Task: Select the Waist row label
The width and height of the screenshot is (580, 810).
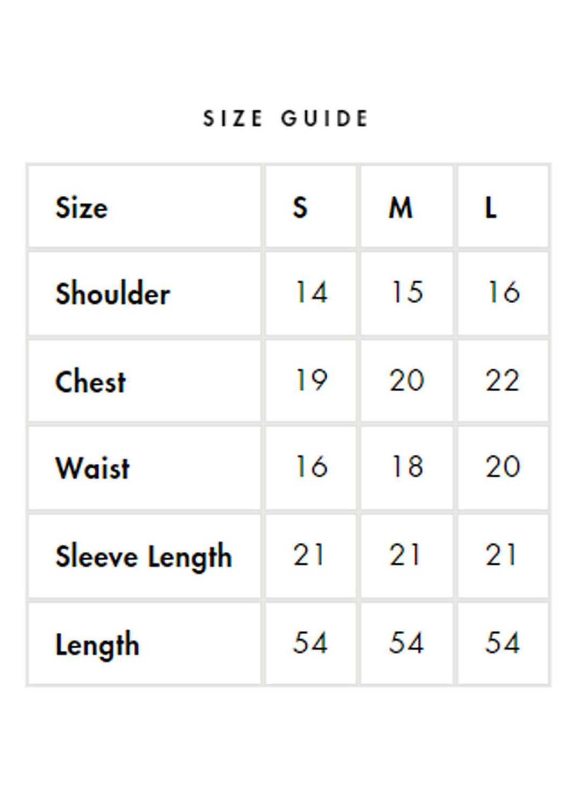Action: (93, 468)
